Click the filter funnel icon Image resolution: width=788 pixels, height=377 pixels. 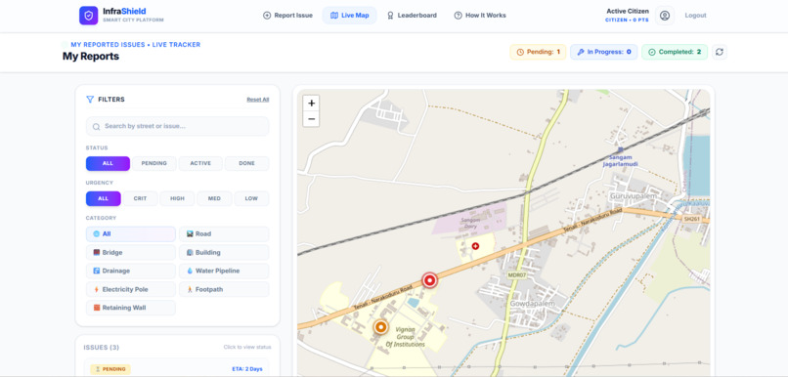(90, 100)
